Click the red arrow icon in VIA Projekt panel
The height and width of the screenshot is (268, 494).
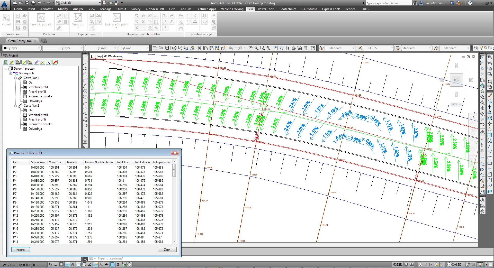coord(55,62)
